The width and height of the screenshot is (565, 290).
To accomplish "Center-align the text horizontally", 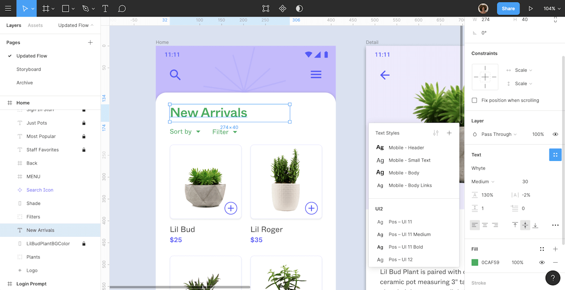I will click(x=485, y=225).
